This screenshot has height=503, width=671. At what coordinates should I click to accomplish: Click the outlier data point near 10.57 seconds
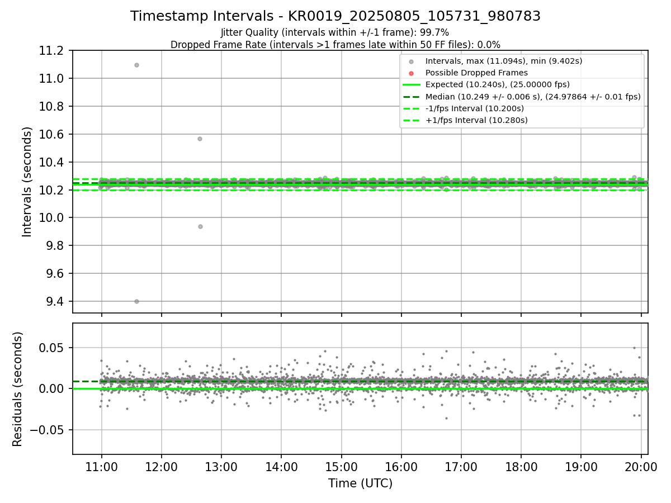(200, 139)
